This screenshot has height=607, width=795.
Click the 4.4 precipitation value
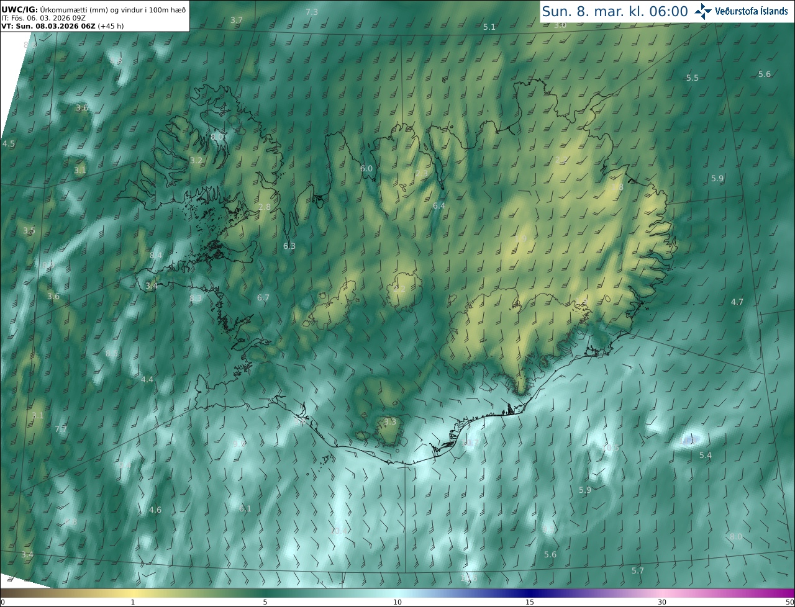point(147,379)
